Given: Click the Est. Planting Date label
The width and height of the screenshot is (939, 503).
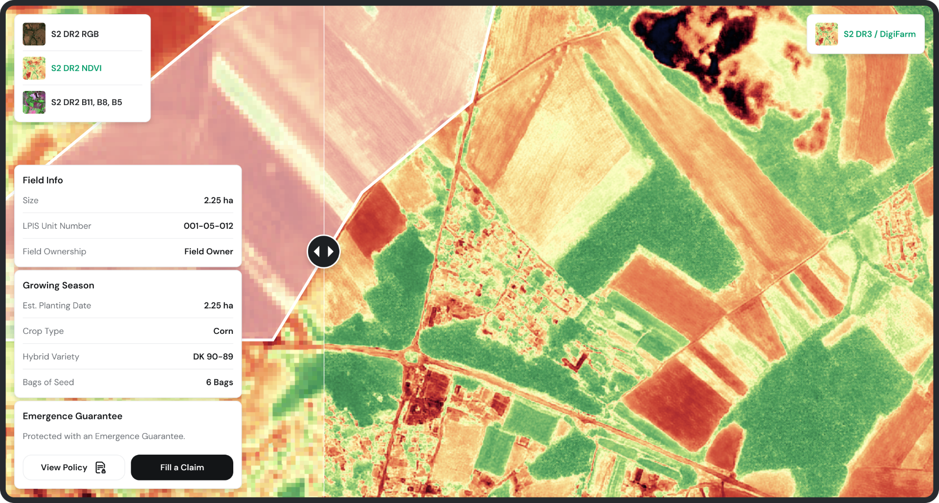Looking at the screenshot, I should [x=57, y=306].
